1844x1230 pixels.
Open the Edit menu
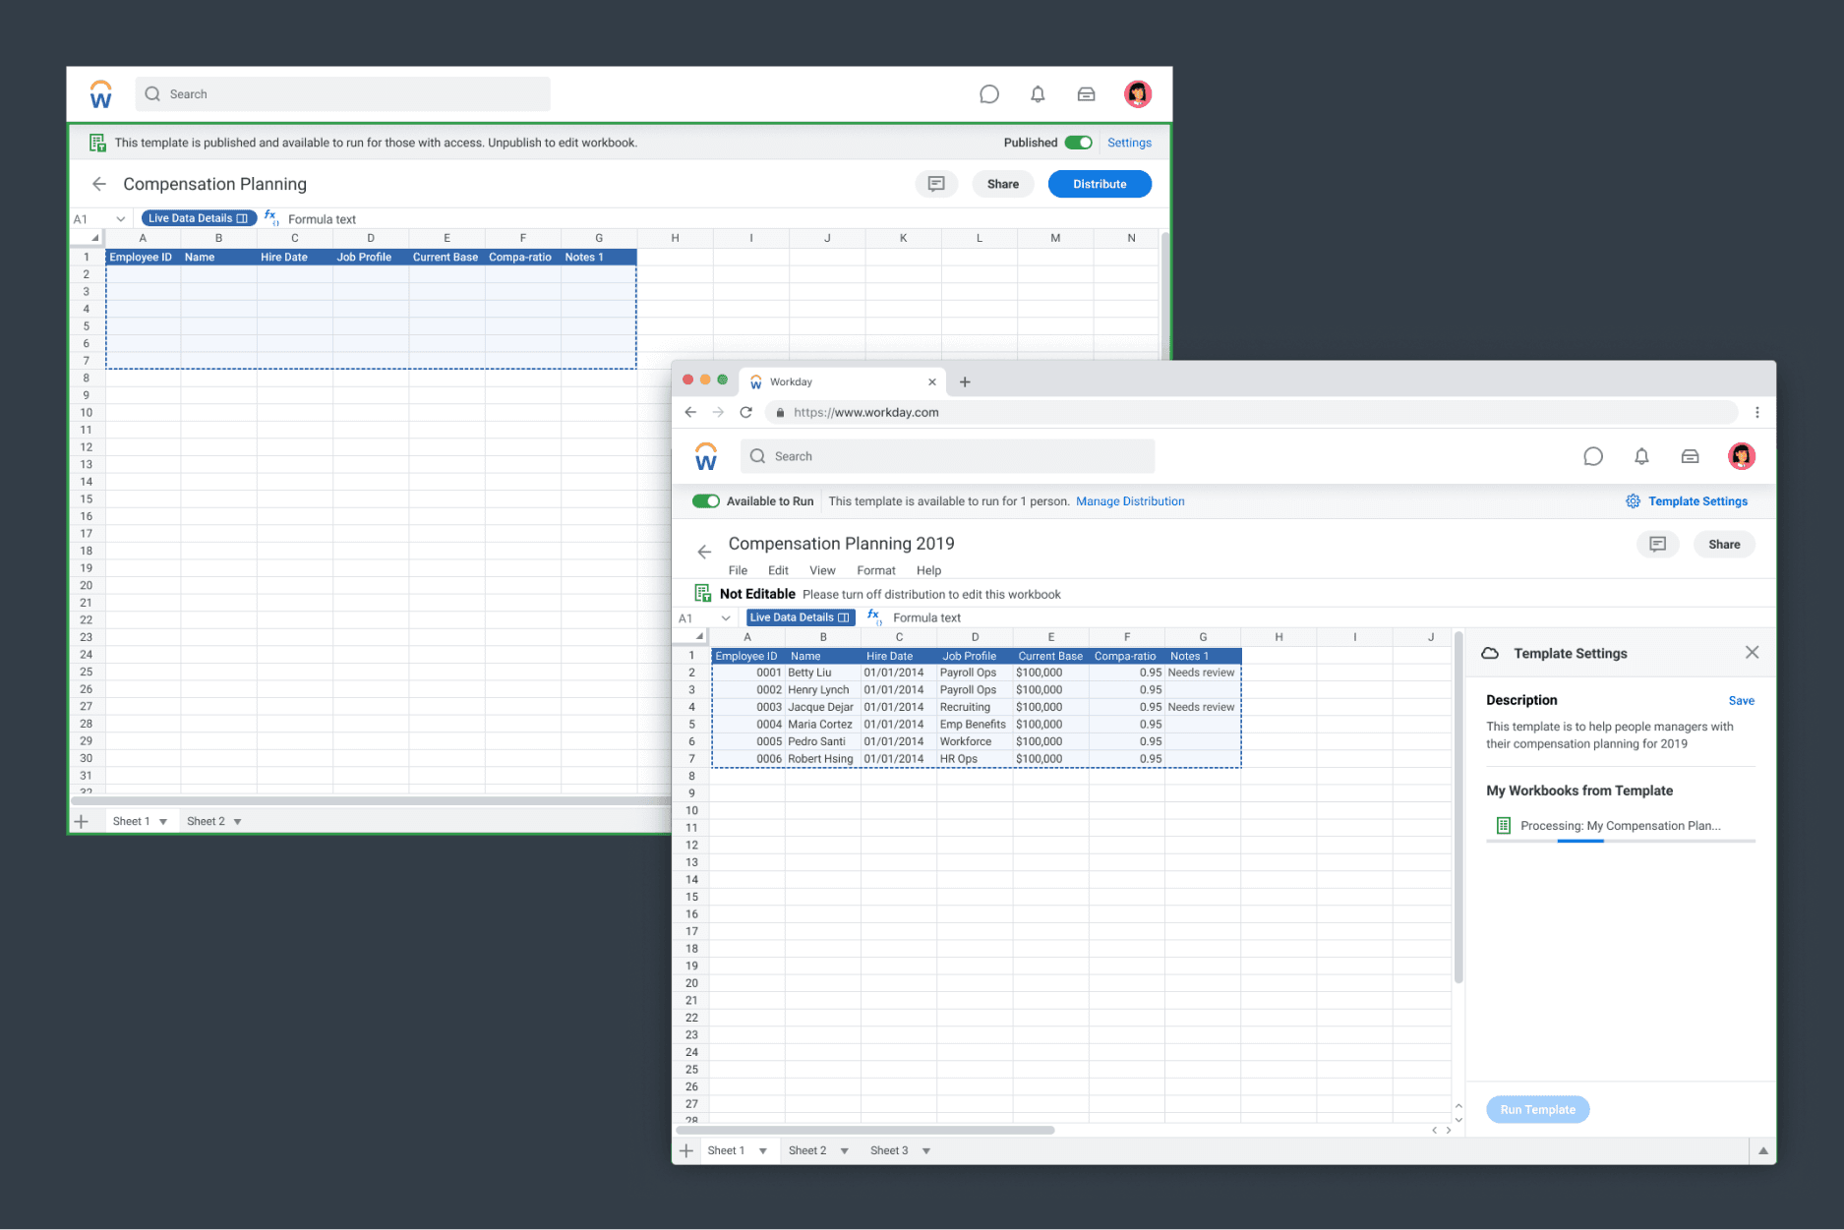pyautogui.click(x=778, y=570)
